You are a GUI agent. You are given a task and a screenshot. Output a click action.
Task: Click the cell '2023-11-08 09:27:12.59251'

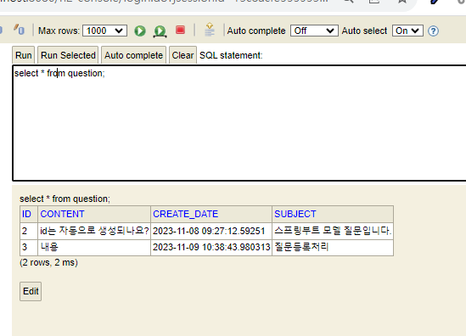[x=211, y=231]
